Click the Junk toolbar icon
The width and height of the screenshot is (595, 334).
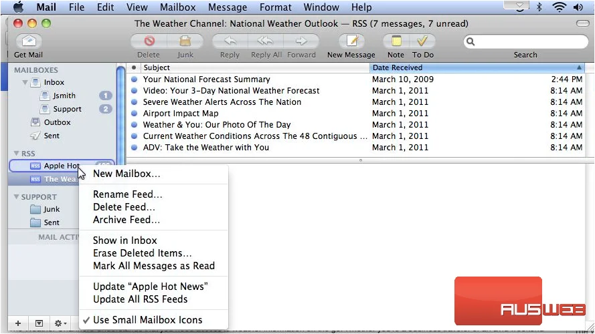coord(185,41)
